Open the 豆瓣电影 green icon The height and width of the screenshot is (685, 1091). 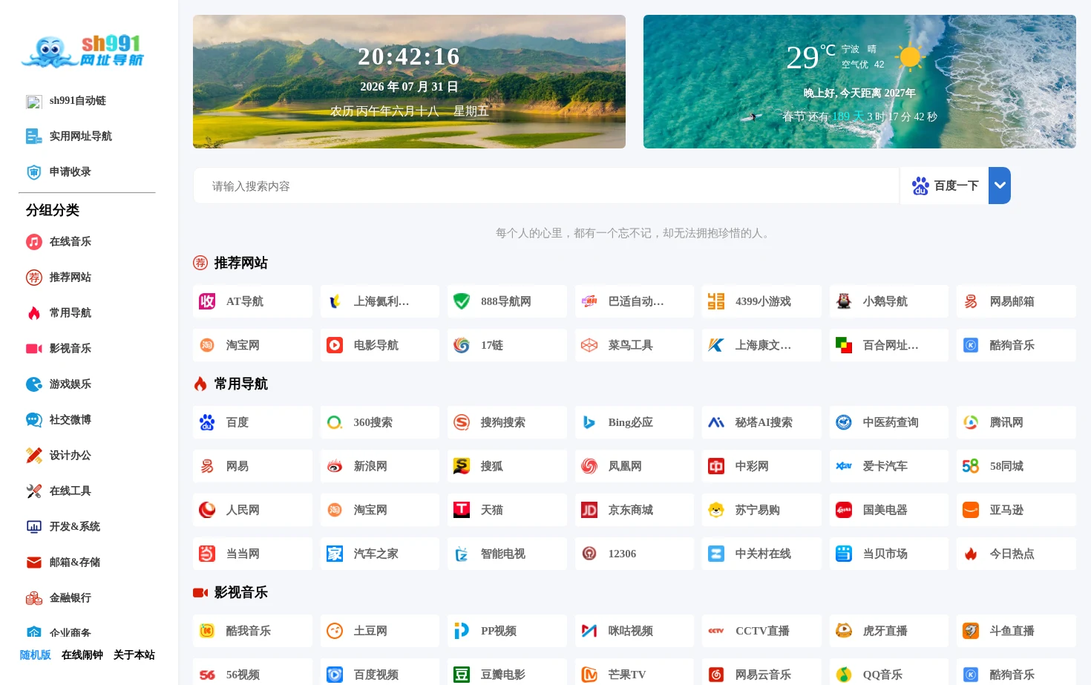pyautogui.click(x=462, y=675)
